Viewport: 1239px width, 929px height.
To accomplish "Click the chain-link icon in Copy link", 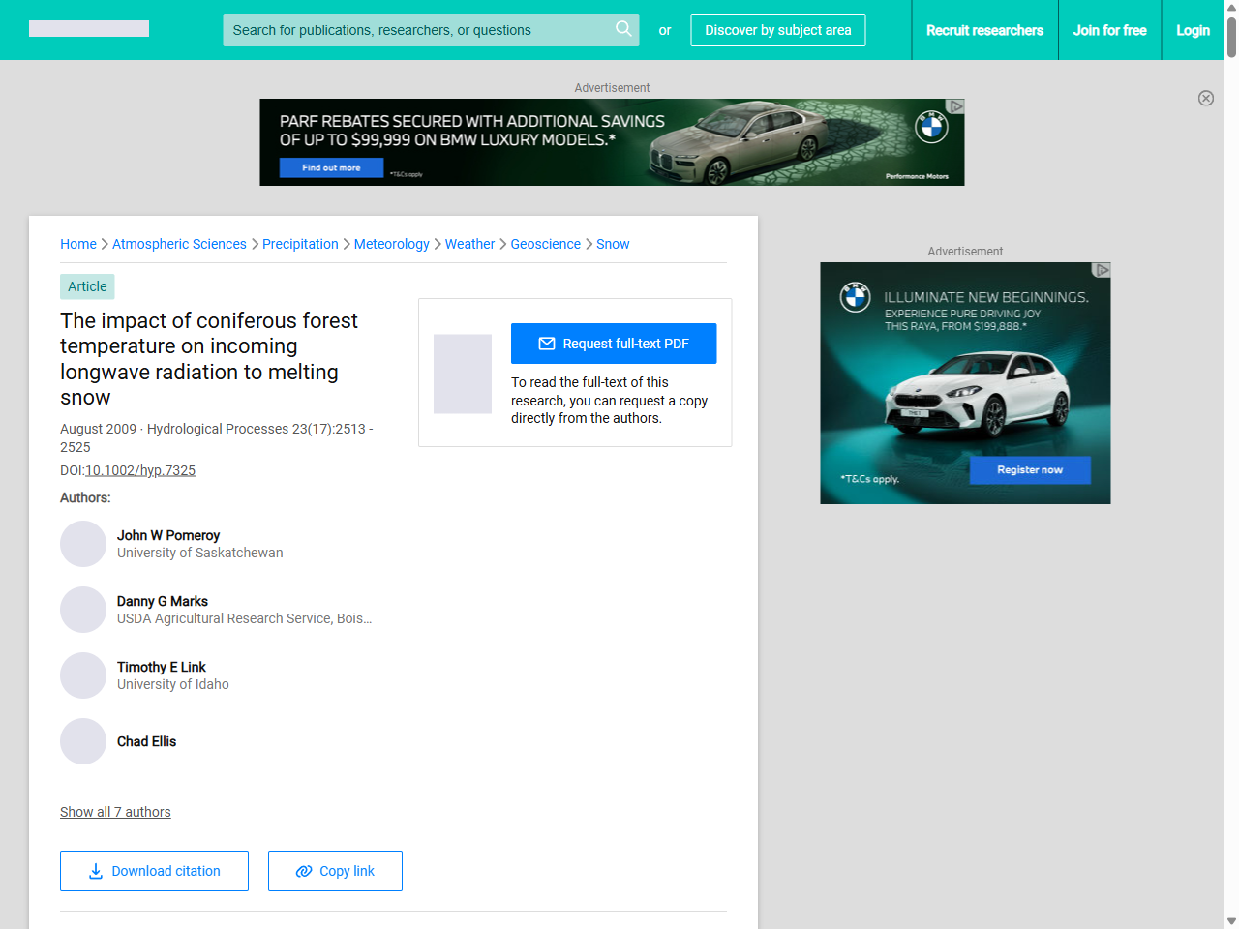I will [303, 871].
